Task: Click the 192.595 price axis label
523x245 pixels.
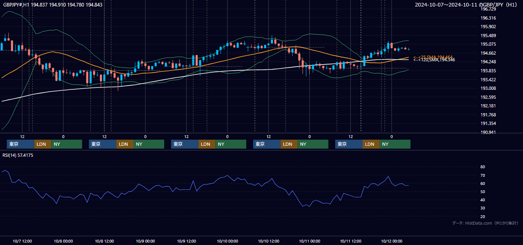Action: tap(488, 97)
